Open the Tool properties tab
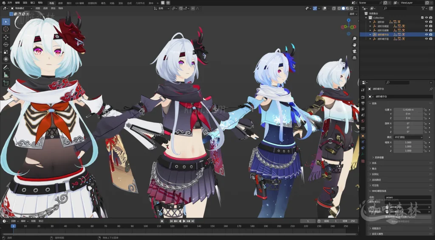This screenshot has height=240, width=435. click(x=363, y=90)
